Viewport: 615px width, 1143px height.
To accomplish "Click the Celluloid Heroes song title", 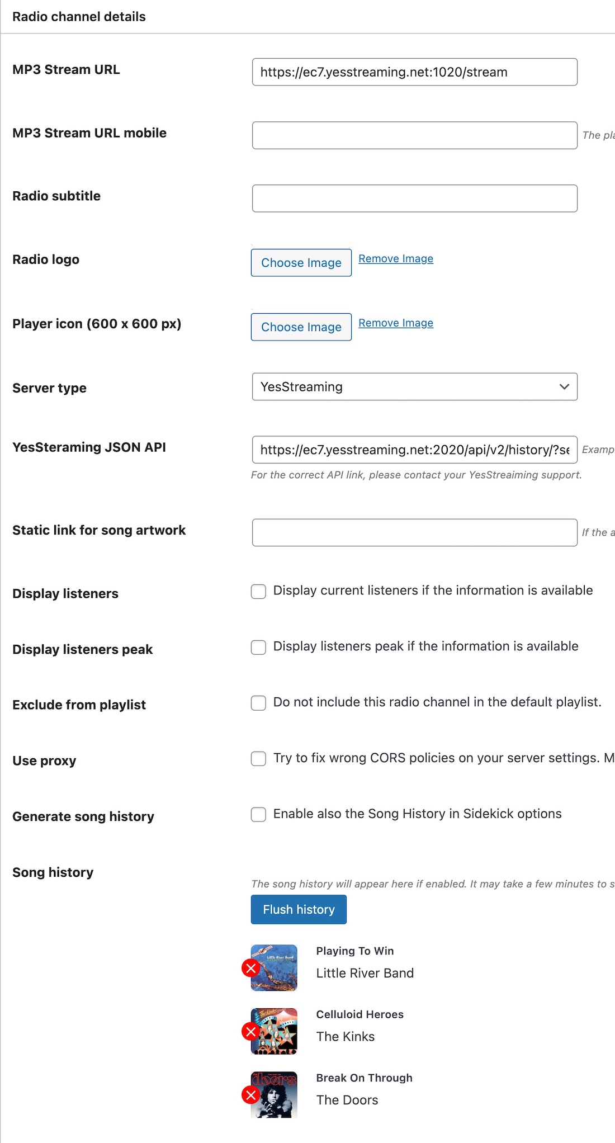I will [360, 1014].
